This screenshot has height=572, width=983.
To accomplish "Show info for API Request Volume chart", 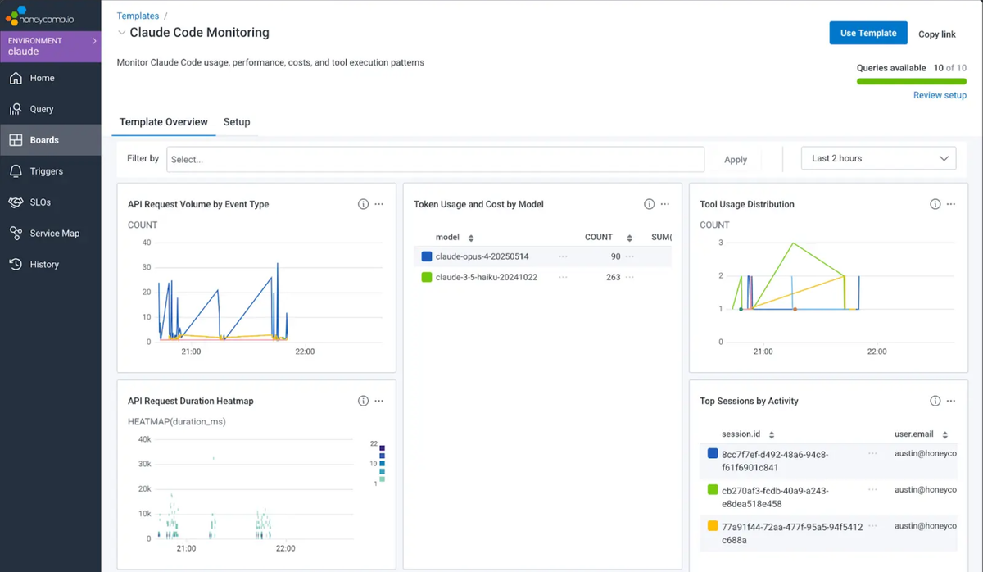I will (363, 204).
